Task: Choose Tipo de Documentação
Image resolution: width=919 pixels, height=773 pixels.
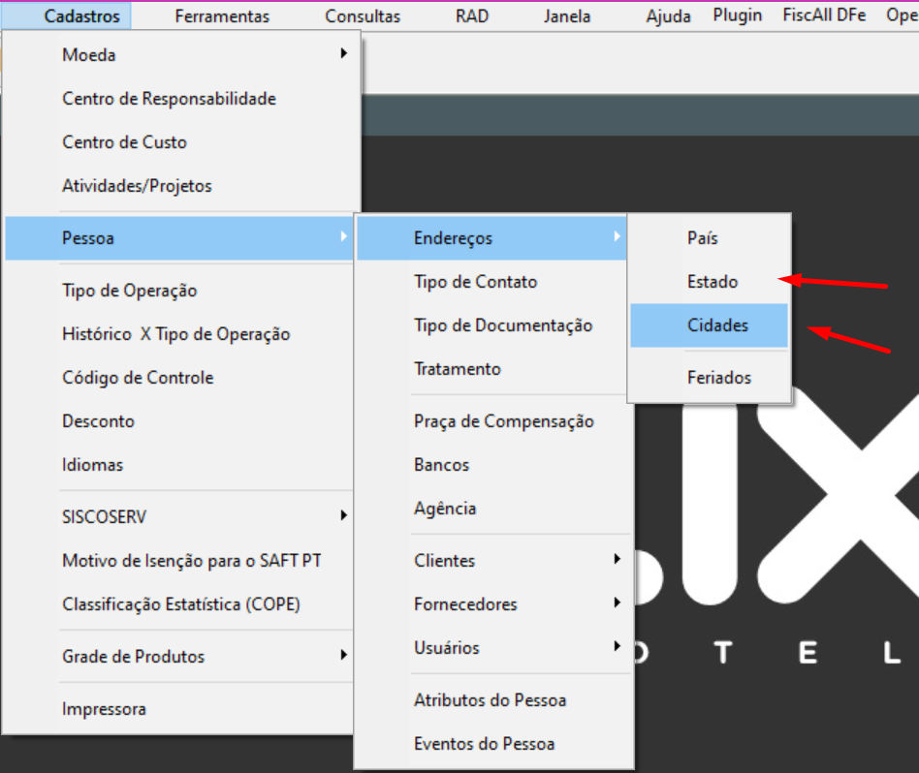Action: 491,325
